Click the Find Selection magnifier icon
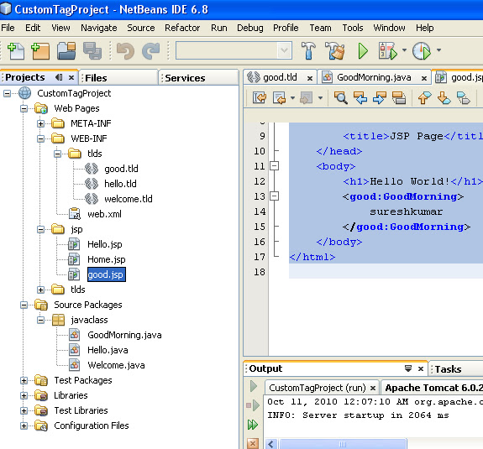Viewport: 483px width, 449px height. click(x=341, y=98)
